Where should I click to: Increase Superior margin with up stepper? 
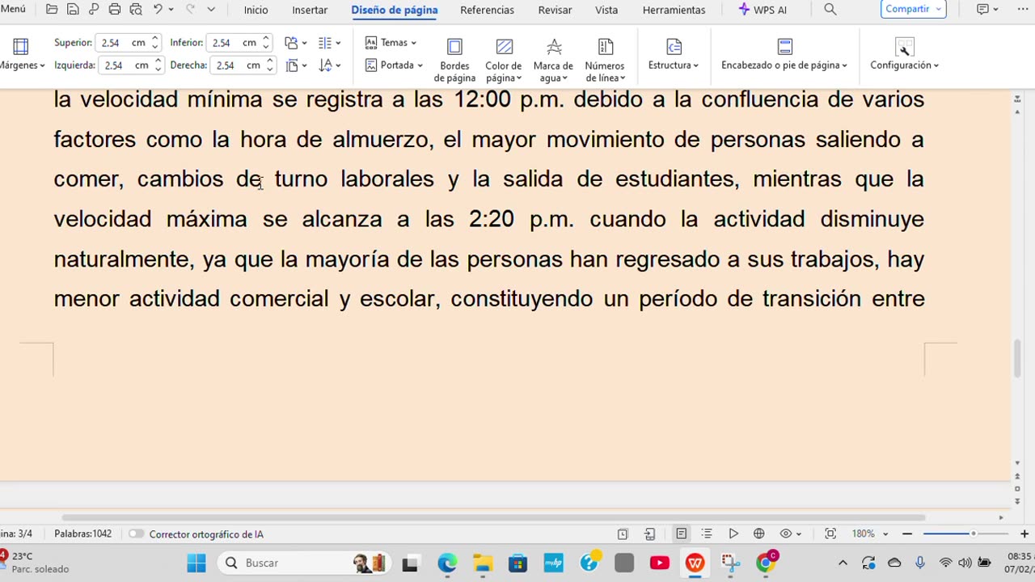point(154,39)
